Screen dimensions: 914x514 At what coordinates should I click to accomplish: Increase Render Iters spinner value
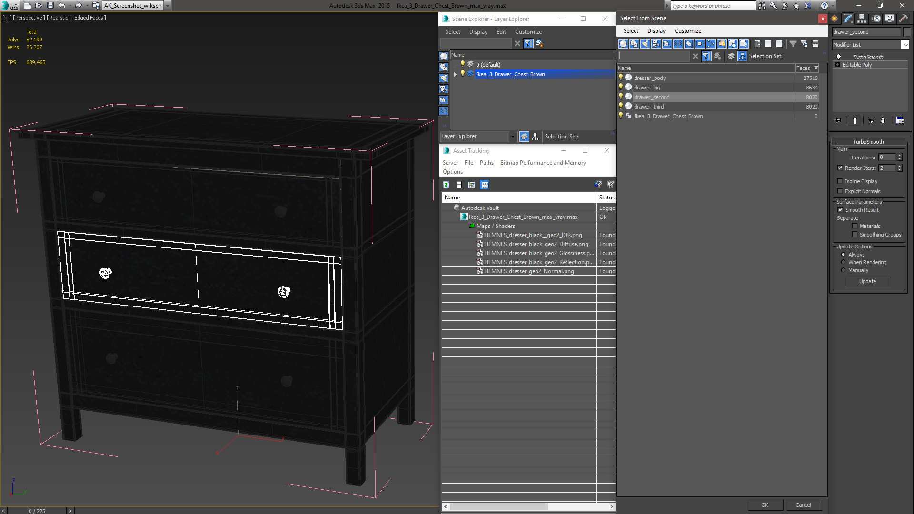pos(899,166)
